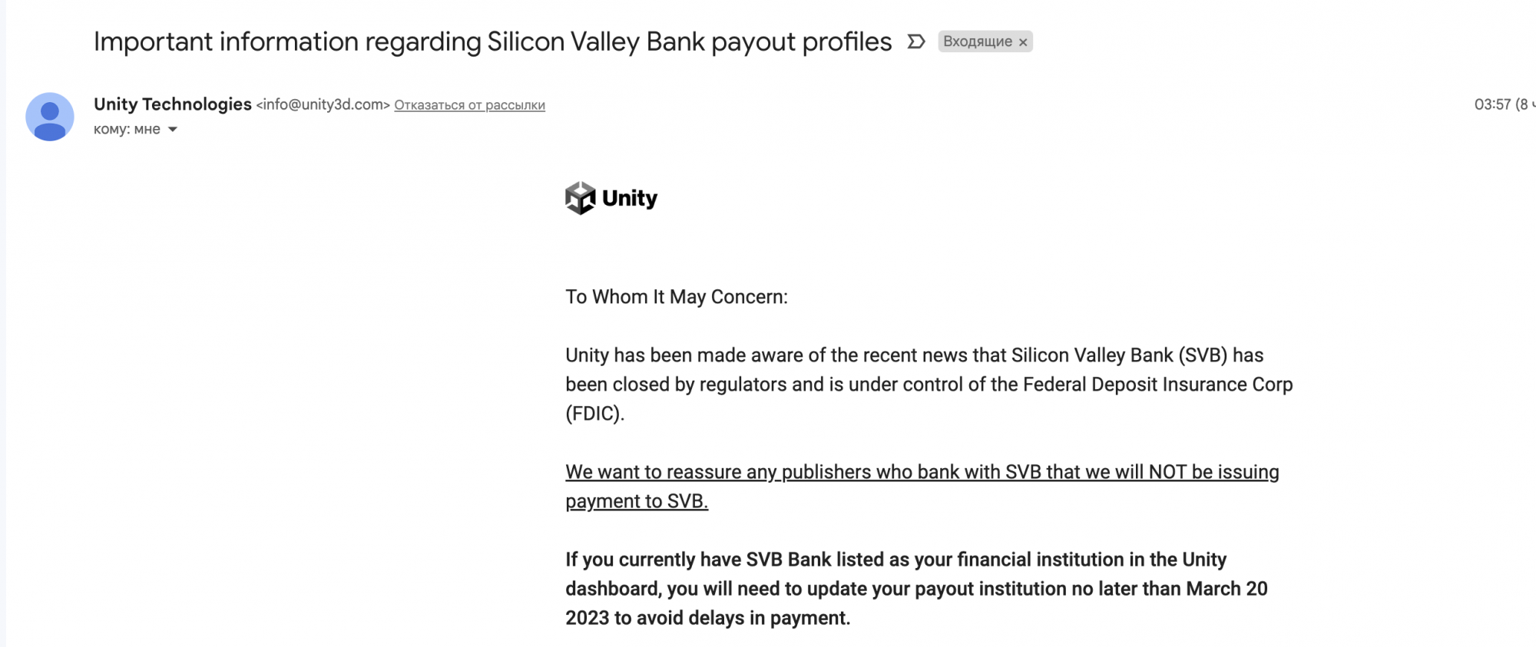Click the Unity wordmark in email header

tap(630, 198)
